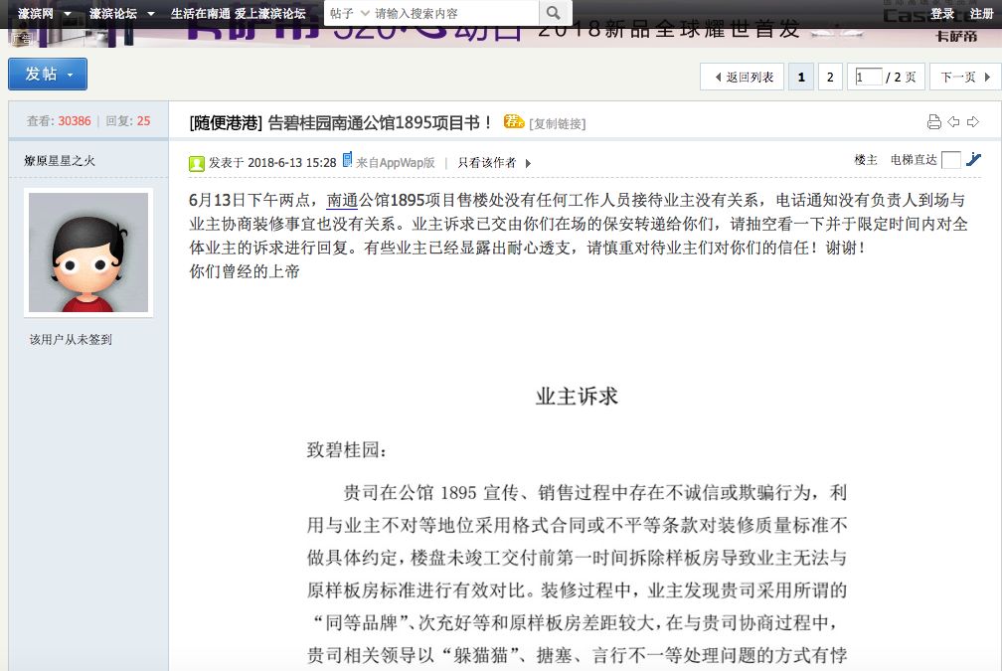Open the 濠滨网 menu item

(x=35, y=14)
